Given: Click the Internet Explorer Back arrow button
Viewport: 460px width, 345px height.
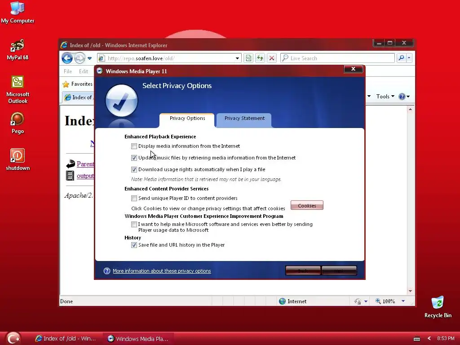Looking at the screenshot, I should coord(67,58).
